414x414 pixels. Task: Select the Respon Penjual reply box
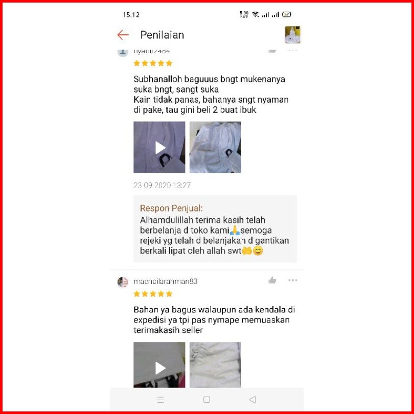(215, 228)
